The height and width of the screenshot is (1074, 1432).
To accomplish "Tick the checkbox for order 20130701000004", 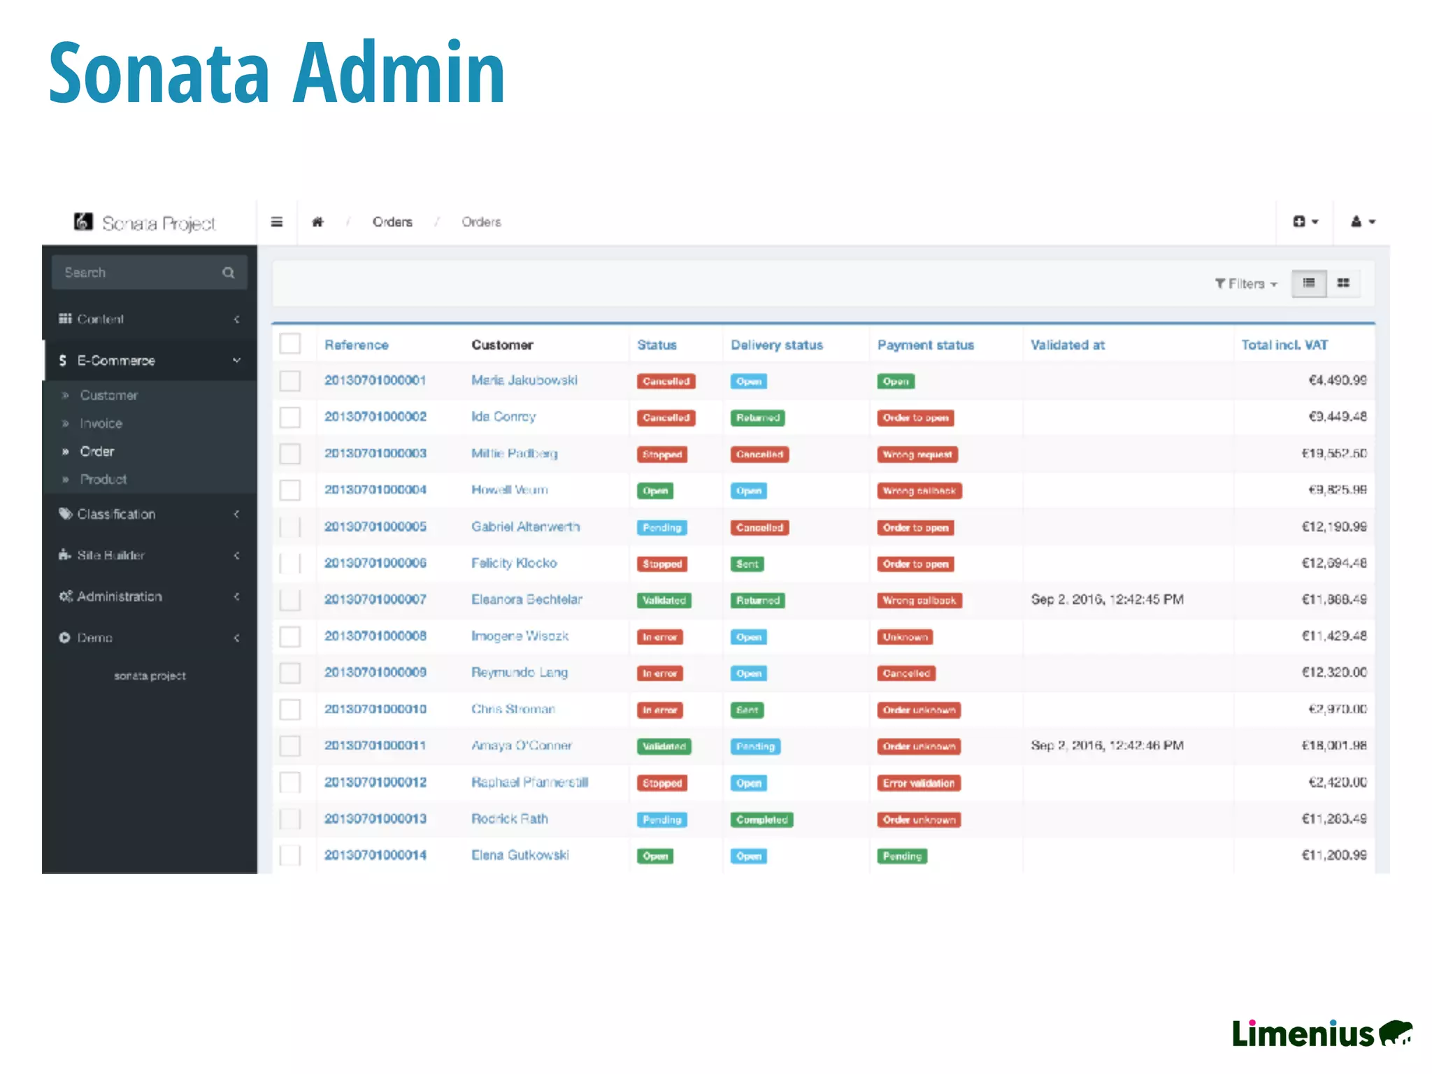I will pos(290,490).
